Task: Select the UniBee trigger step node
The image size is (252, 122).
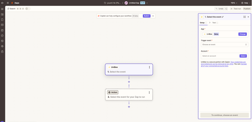Action: (129, 69)
